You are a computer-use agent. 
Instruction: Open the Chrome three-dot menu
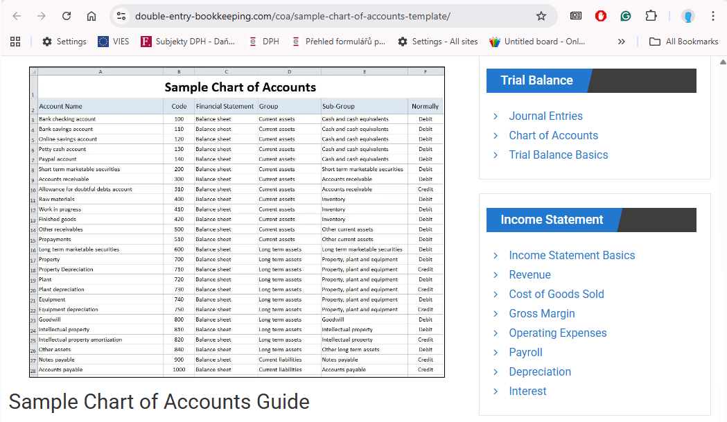pos(713,16)
